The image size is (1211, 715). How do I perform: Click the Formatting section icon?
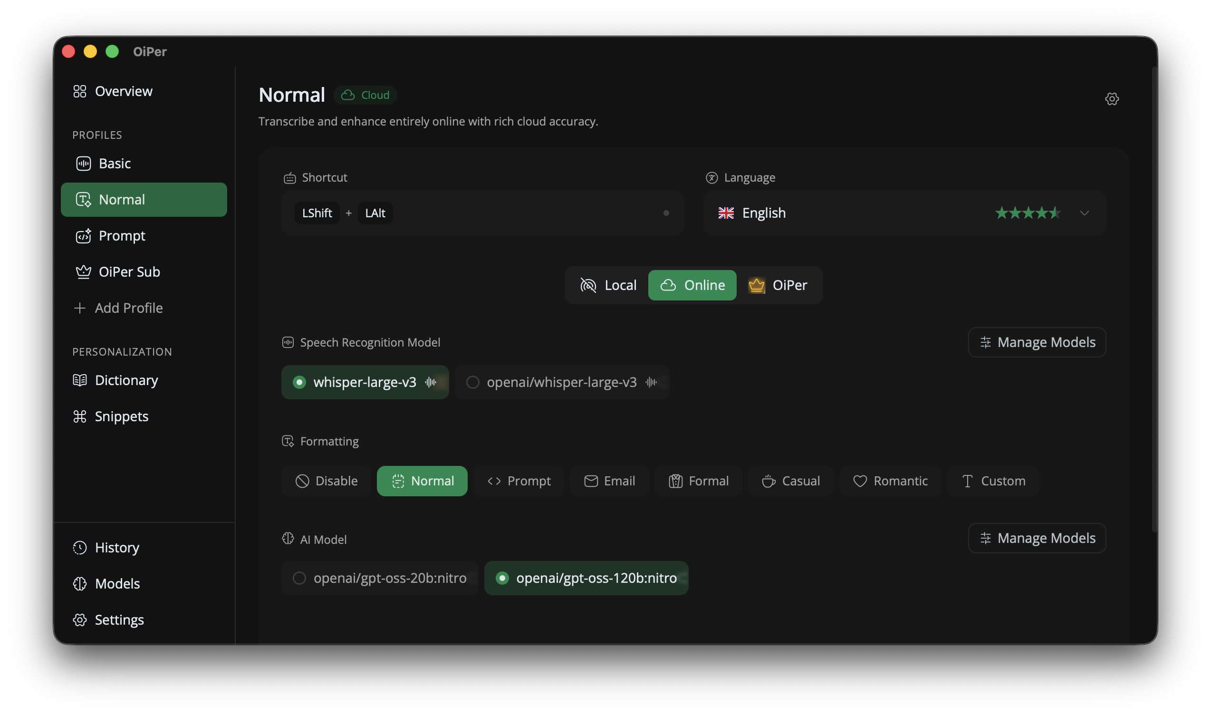tap(288, 441)
